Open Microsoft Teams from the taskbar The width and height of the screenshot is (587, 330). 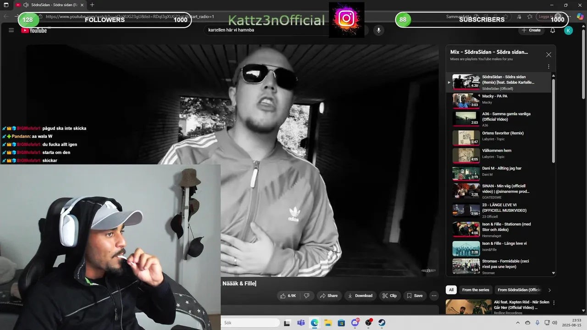(x=301, y=323)
